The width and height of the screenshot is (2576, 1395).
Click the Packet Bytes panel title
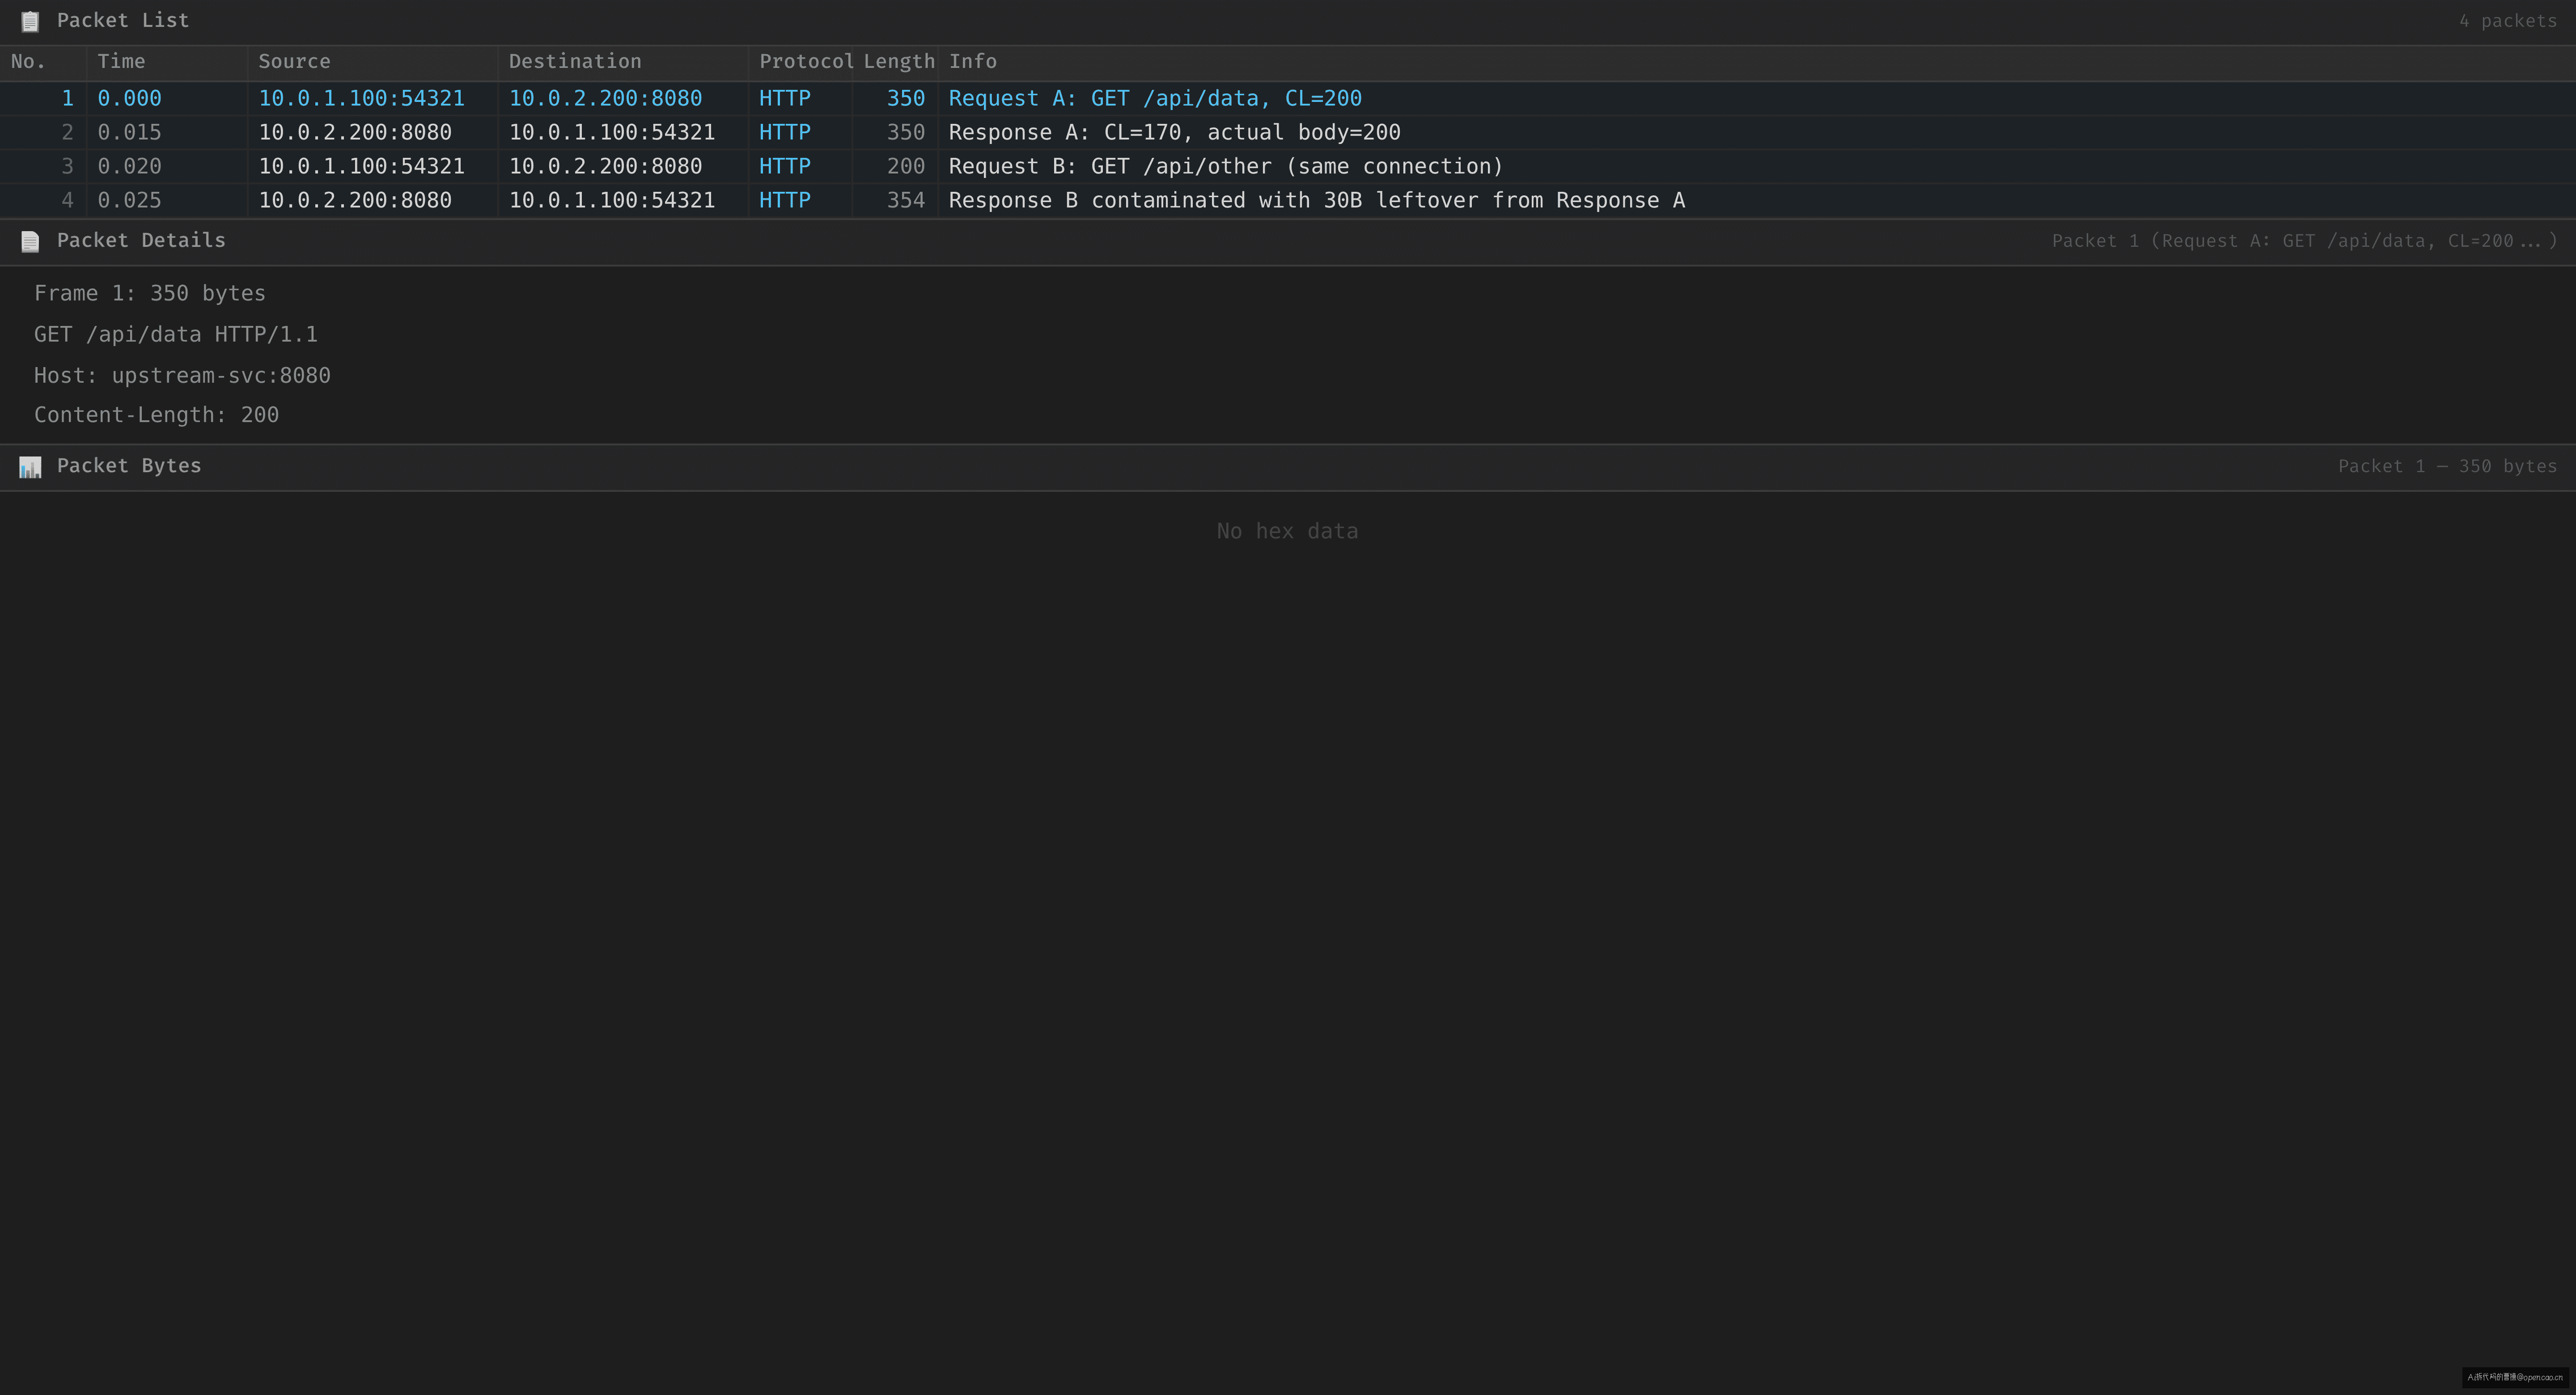tap(129, 466)
